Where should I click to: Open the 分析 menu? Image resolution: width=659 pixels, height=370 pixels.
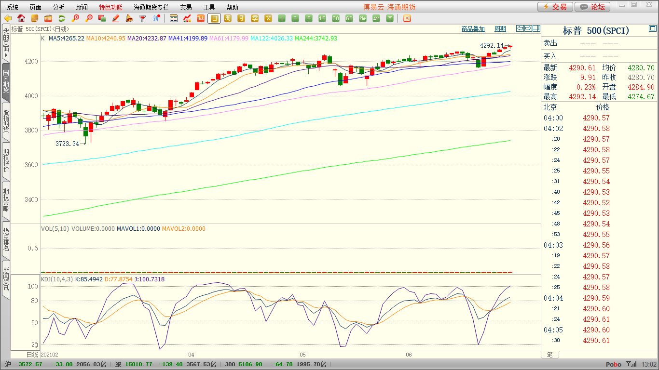59,7
